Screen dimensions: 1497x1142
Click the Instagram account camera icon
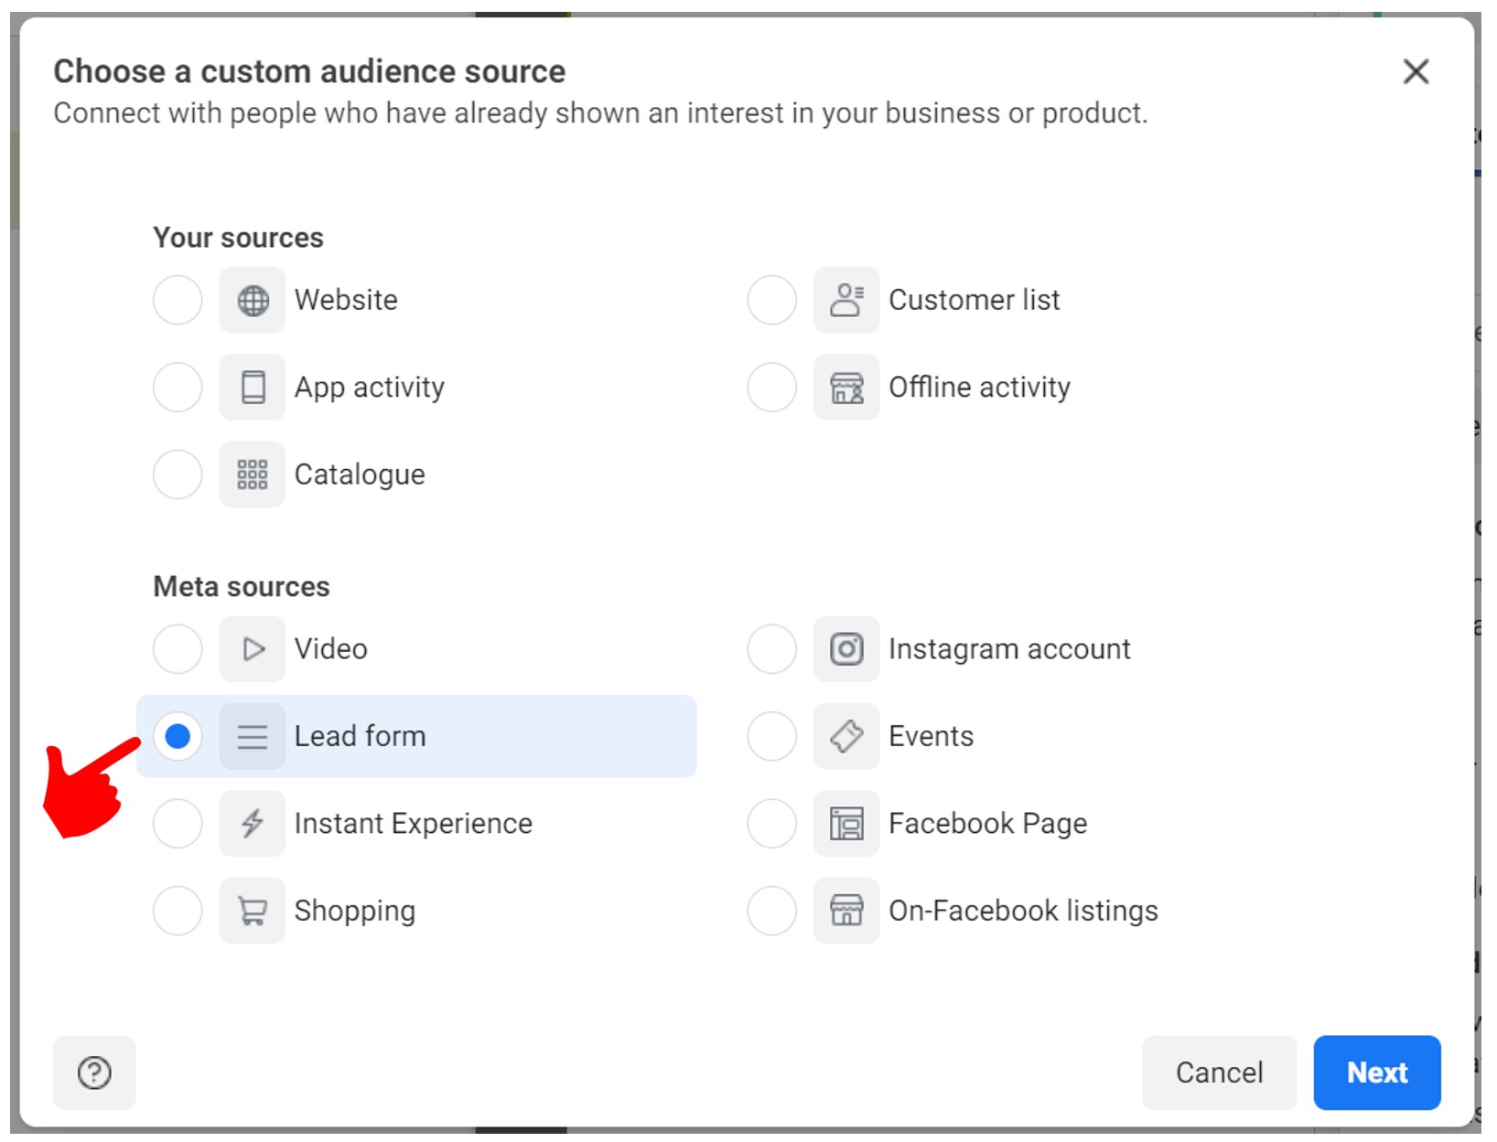tap(846, 649)
